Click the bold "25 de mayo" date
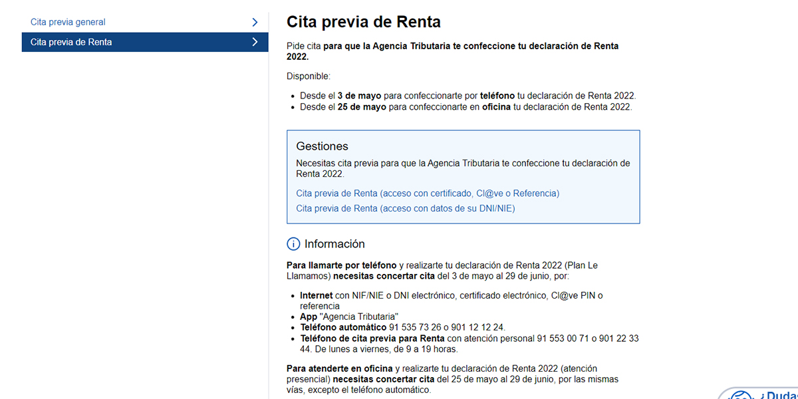Viewport: 798px width, 399px height. click(362, 106)
